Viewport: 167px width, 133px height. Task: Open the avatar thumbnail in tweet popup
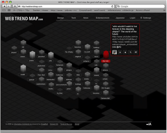115,52
